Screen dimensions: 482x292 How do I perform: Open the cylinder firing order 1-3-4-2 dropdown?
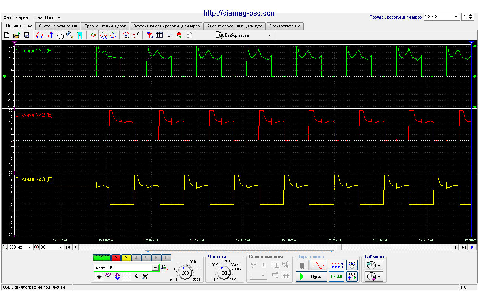(441, 17)
